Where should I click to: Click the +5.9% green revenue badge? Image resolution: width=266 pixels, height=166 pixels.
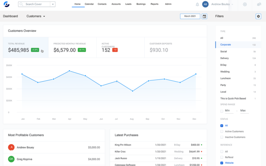(35, 50)
